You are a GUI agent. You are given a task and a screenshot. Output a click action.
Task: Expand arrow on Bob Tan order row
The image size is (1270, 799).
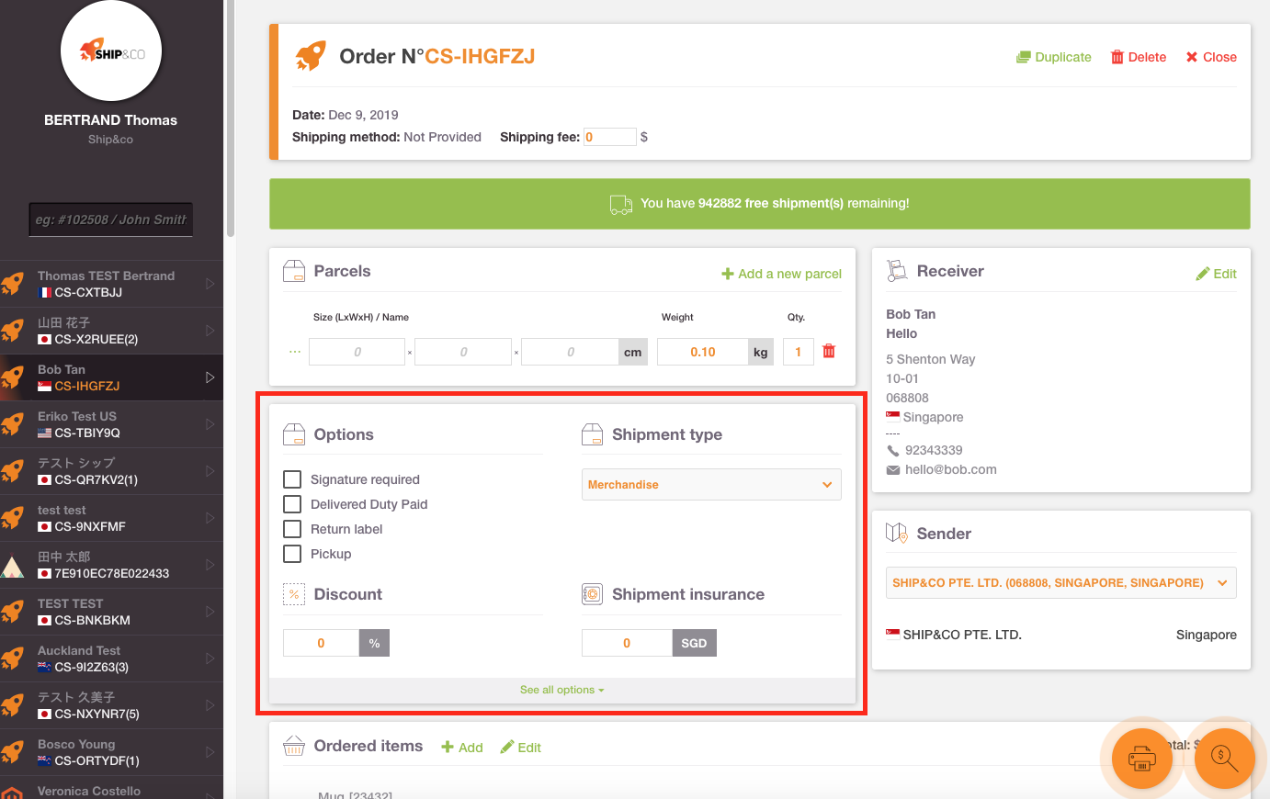210,377
